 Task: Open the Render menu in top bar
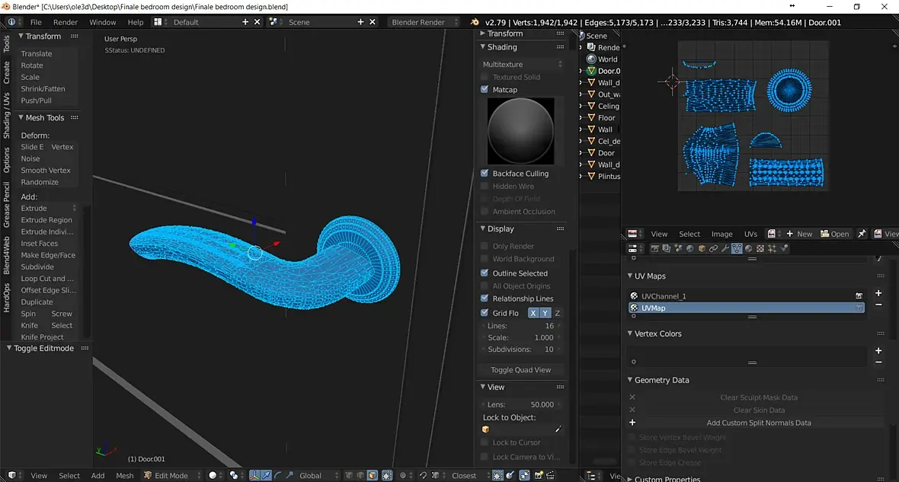coord(66,22)
